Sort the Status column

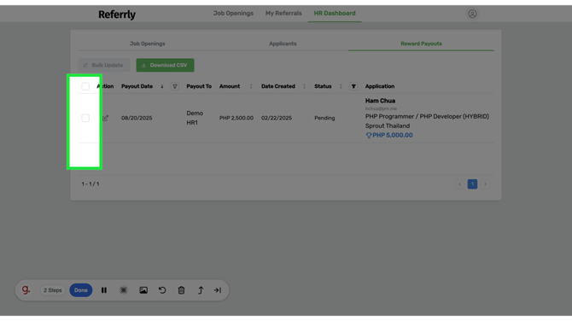(x=341, y=86)
